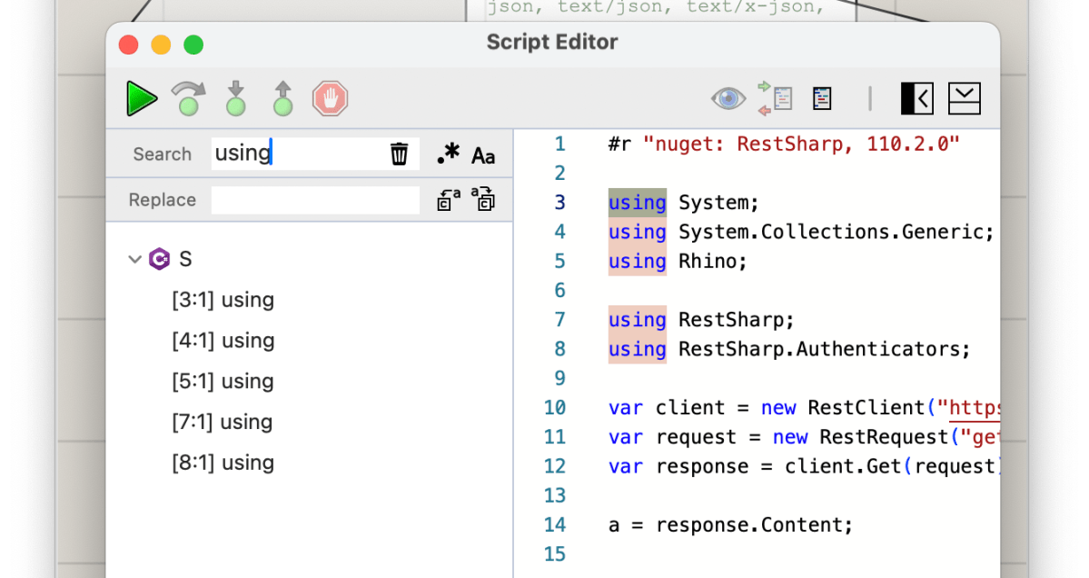Collapse the left side panel
The width and height of the screenshot is (1089, 578).
click(x=916, y=99)
